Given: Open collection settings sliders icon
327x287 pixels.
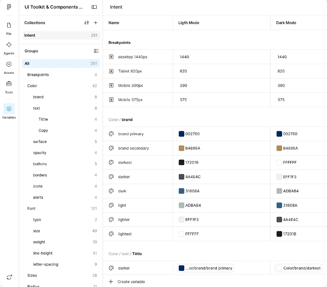Looking at the screenshot, I should [x=86, y=22].
